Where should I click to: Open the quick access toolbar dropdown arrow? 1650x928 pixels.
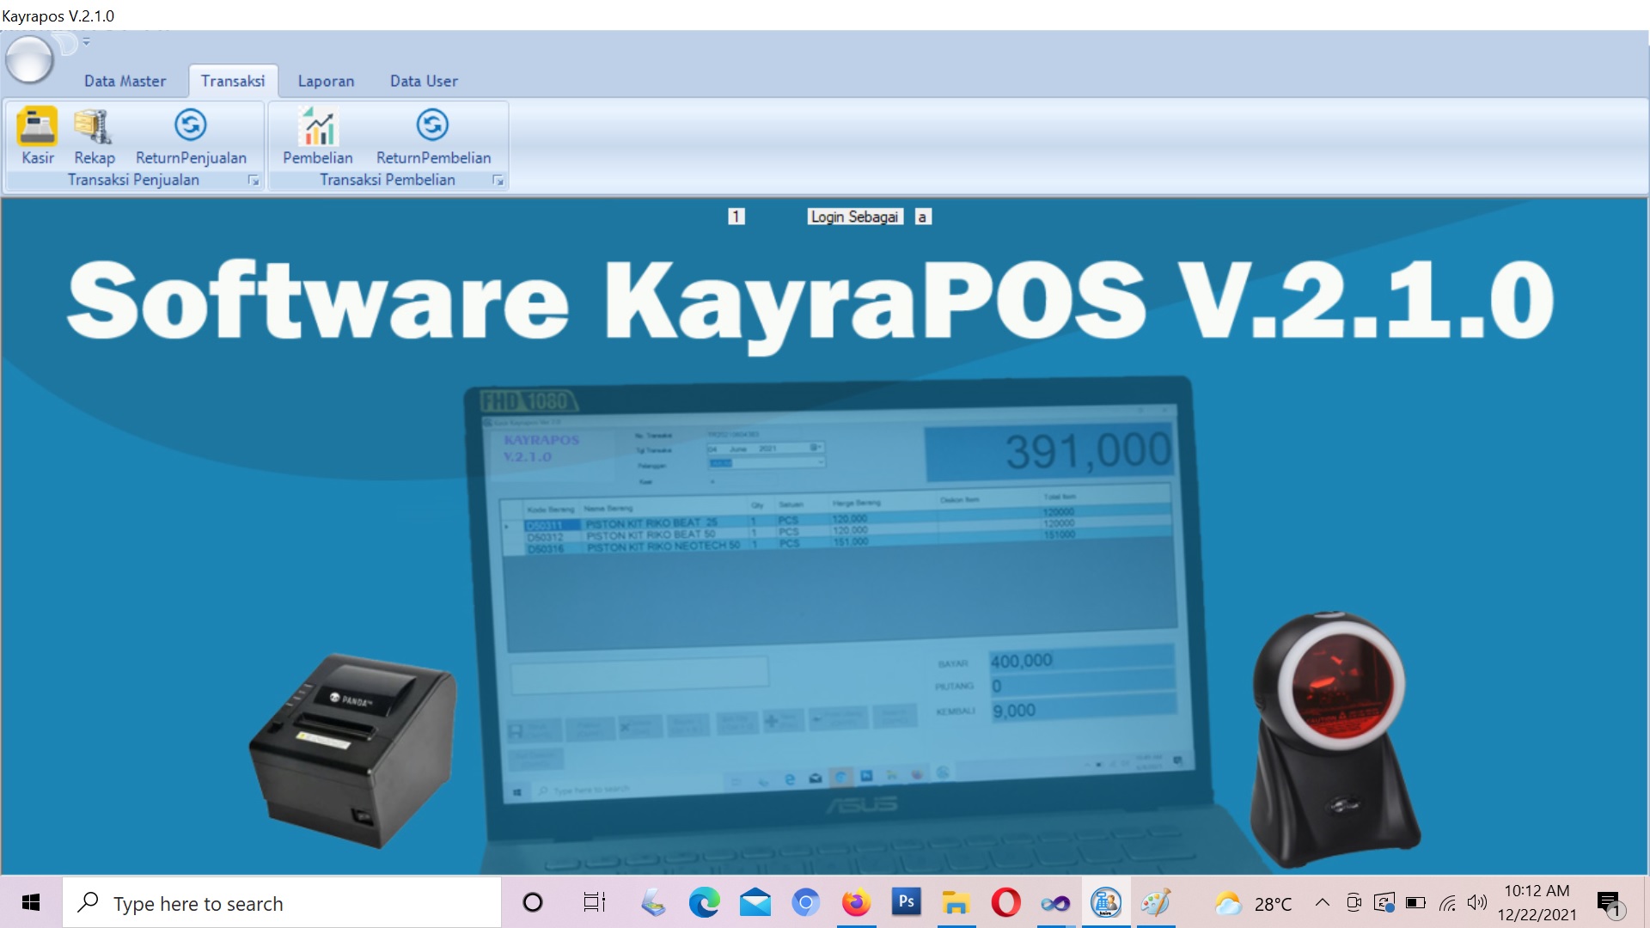(86, 41)
